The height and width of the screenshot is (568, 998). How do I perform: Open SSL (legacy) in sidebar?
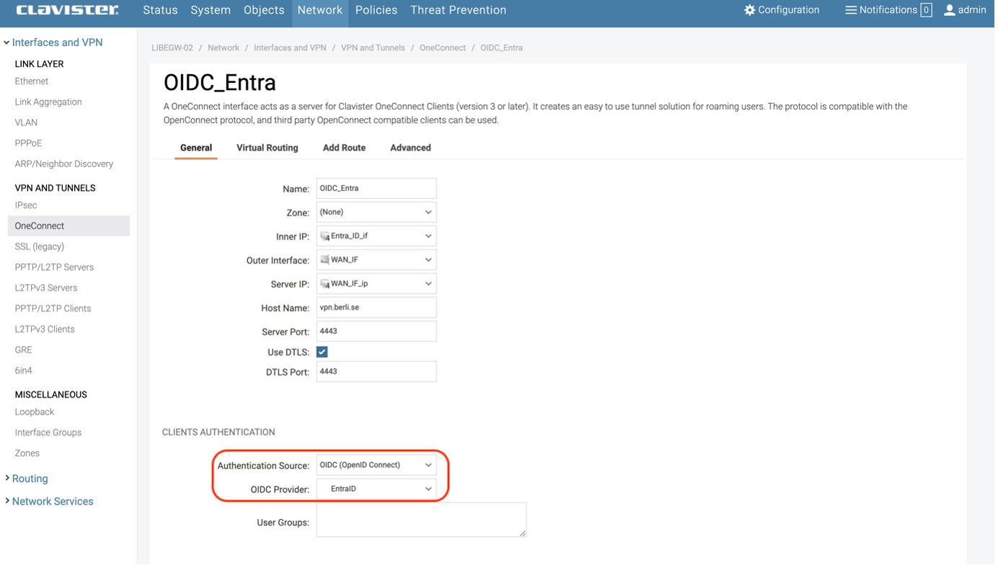(40, 247)
